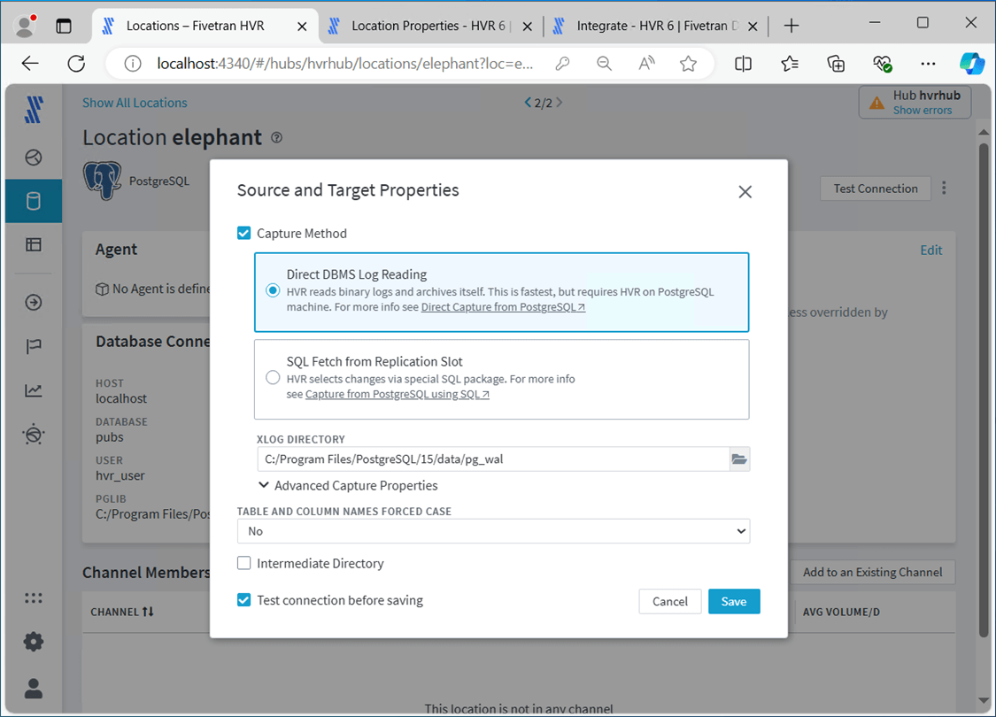Enable the Intermediate Directory checkbox
The image size is (996, 717).
(x=244, y=563)
